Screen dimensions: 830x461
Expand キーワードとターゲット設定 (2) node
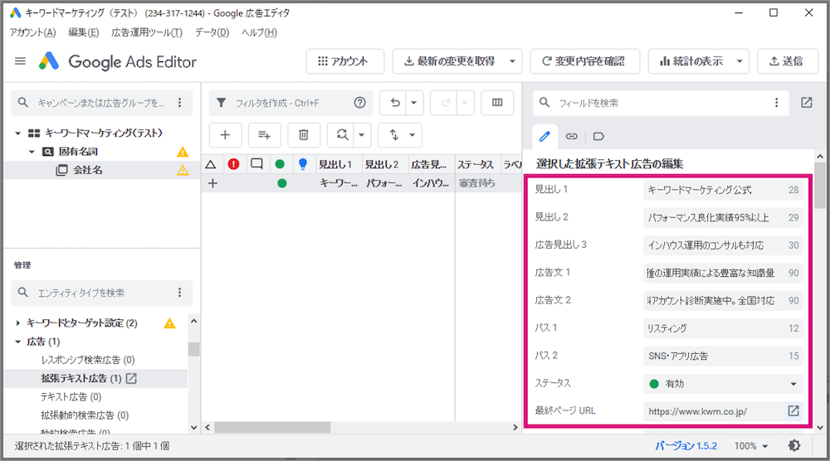pyautogui.click(x=18, y=323)
